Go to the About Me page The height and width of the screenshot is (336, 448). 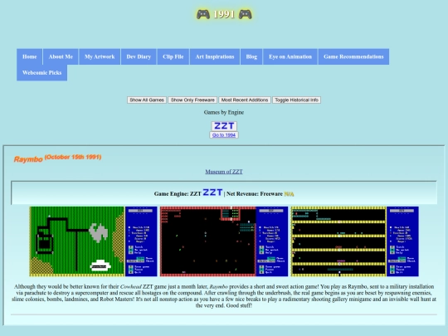[x=61, y=56]
